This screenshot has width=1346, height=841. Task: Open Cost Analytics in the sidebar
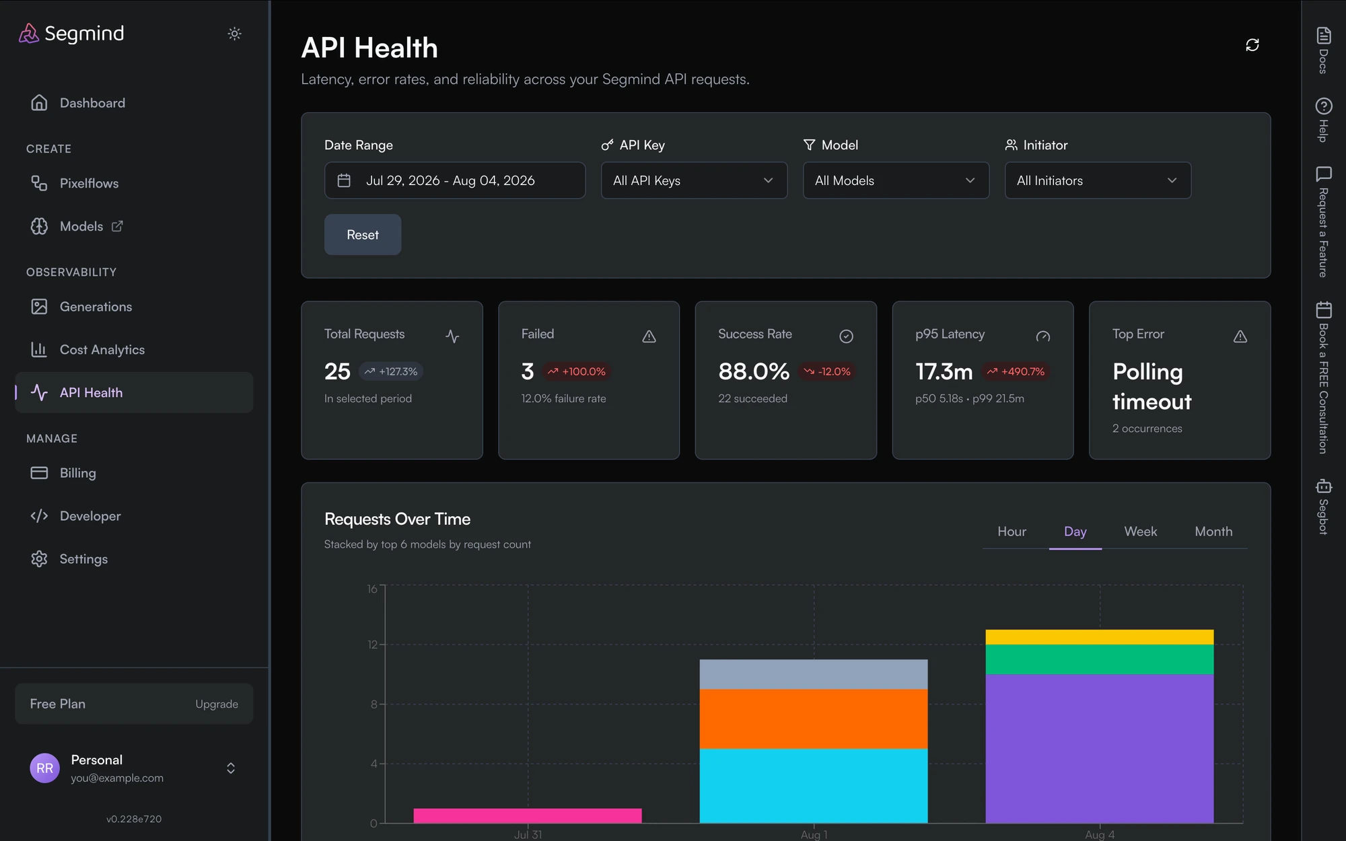pyautogui.click(x=134, y=350)
